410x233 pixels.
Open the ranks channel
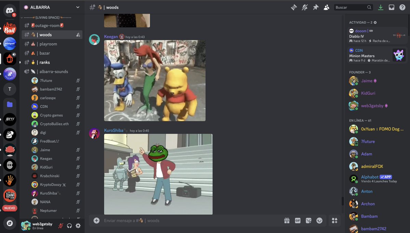point(52,62)
